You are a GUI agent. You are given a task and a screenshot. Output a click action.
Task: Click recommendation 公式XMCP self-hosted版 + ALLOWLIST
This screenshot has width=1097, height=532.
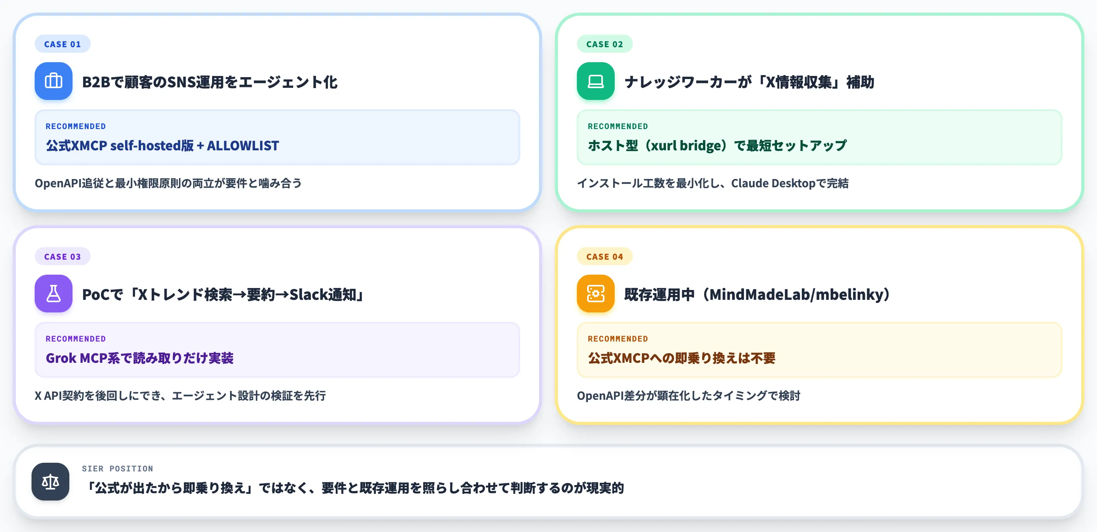[162, 146]
